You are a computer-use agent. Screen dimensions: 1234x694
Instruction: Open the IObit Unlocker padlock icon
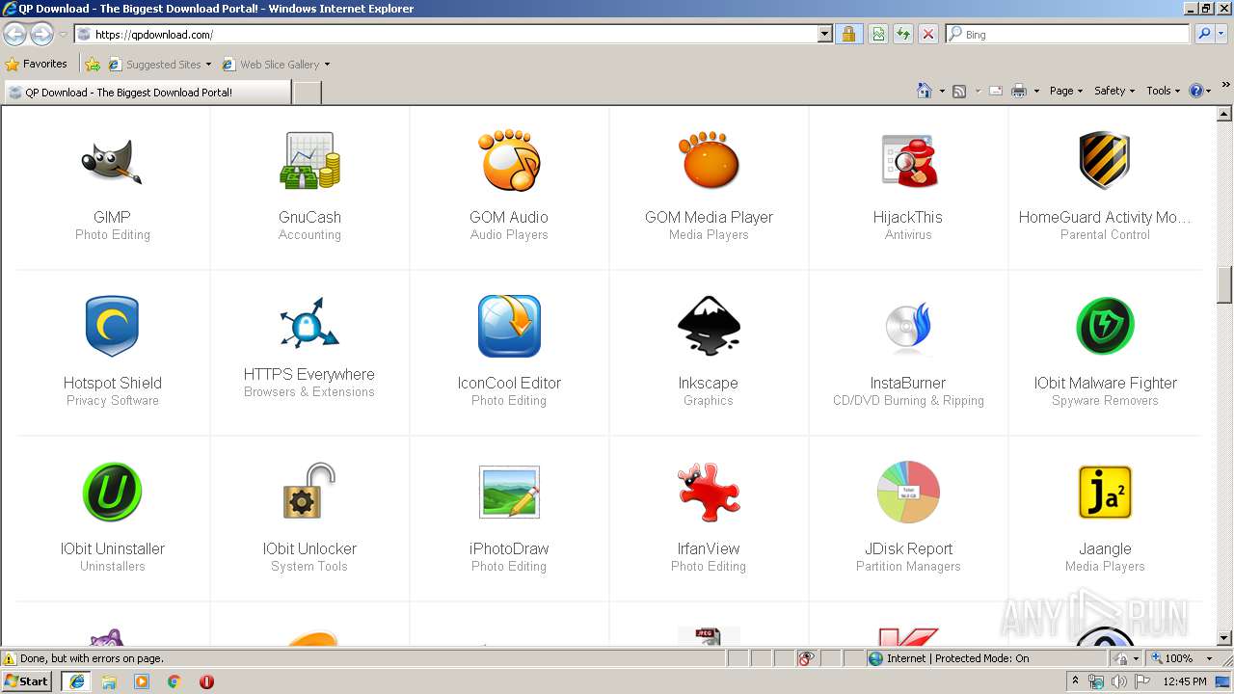pyautogui.click(x=309, y=493)
